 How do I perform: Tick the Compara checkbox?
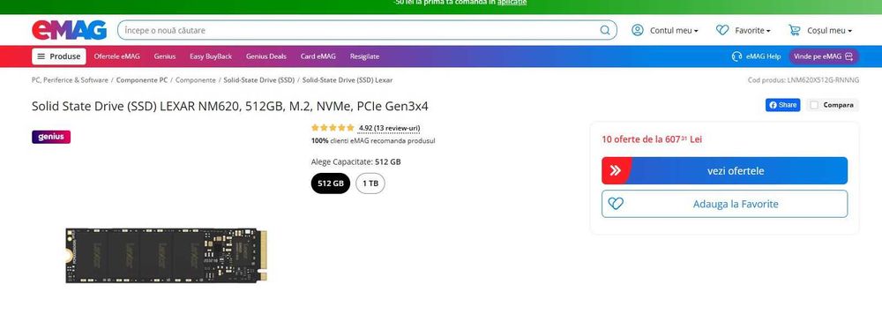tap(814, 105)
